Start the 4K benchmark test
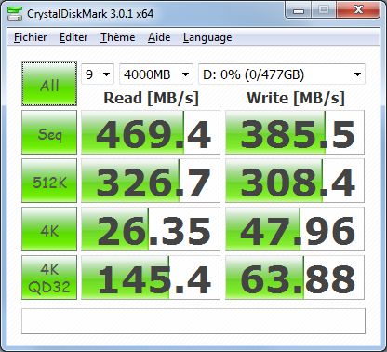This screenshot has width=387, height=352. click(x=49, y=229)
